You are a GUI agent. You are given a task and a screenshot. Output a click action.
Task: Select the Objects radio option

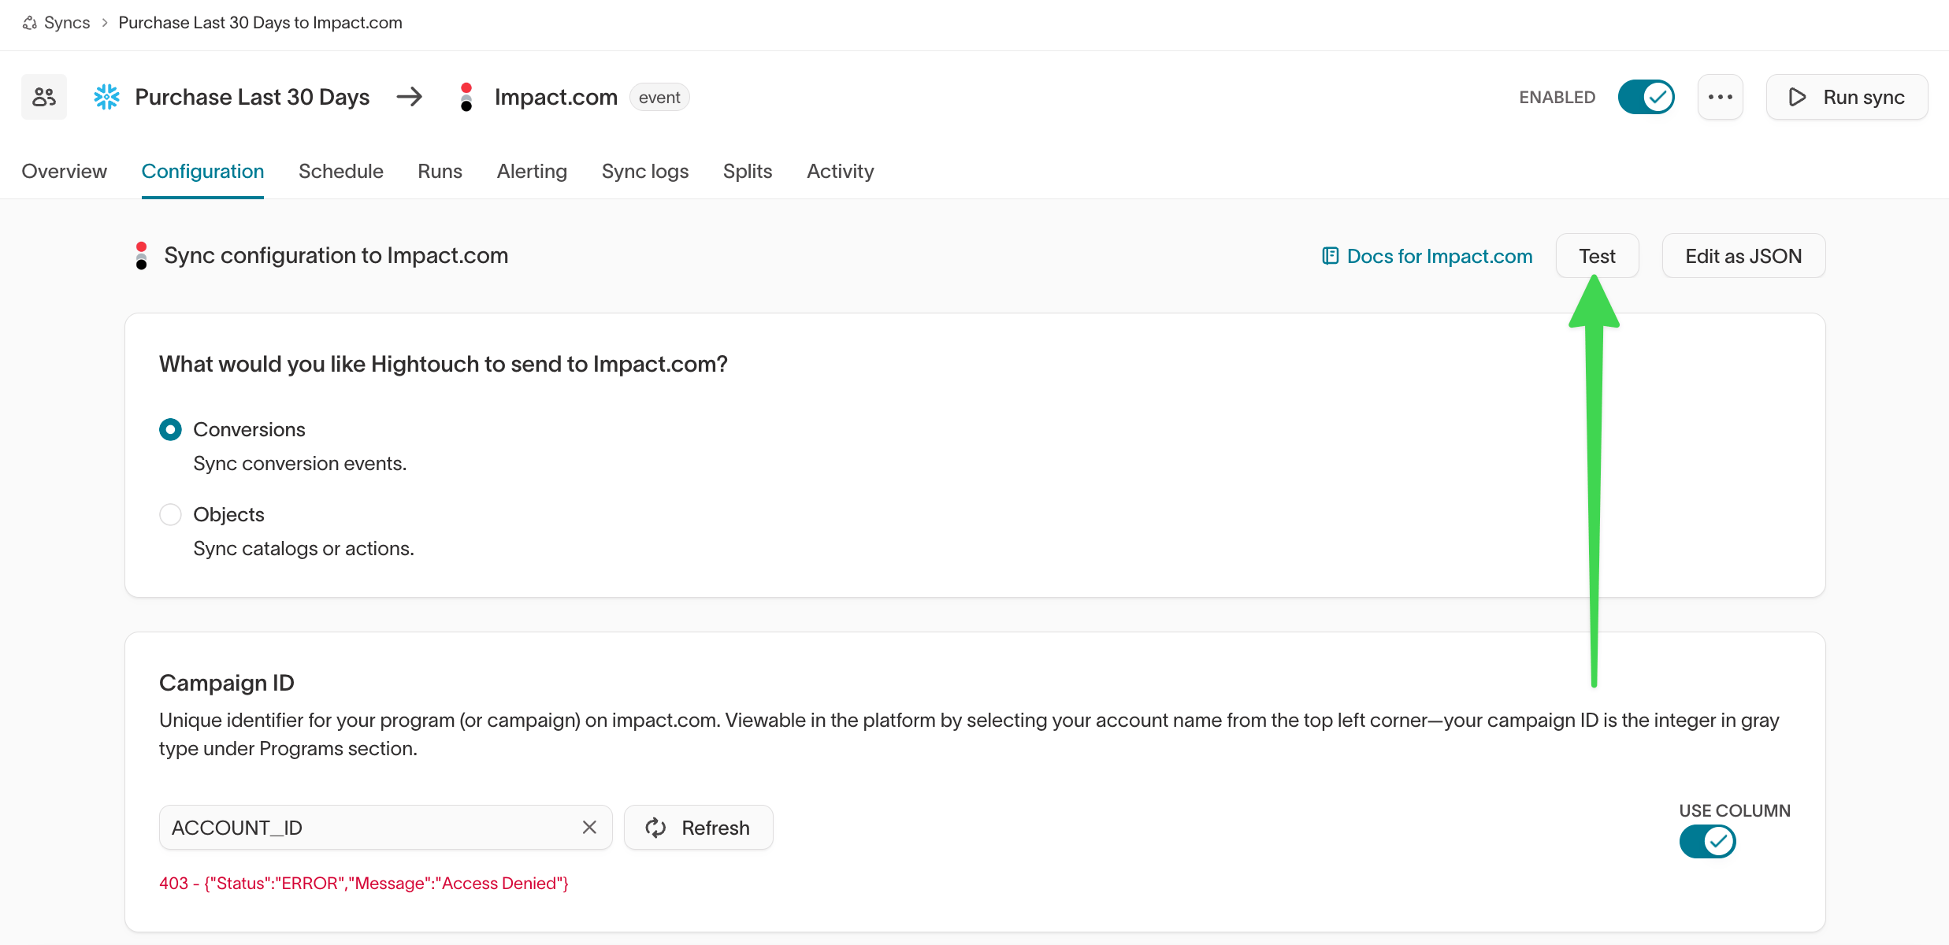click(170, 514)
